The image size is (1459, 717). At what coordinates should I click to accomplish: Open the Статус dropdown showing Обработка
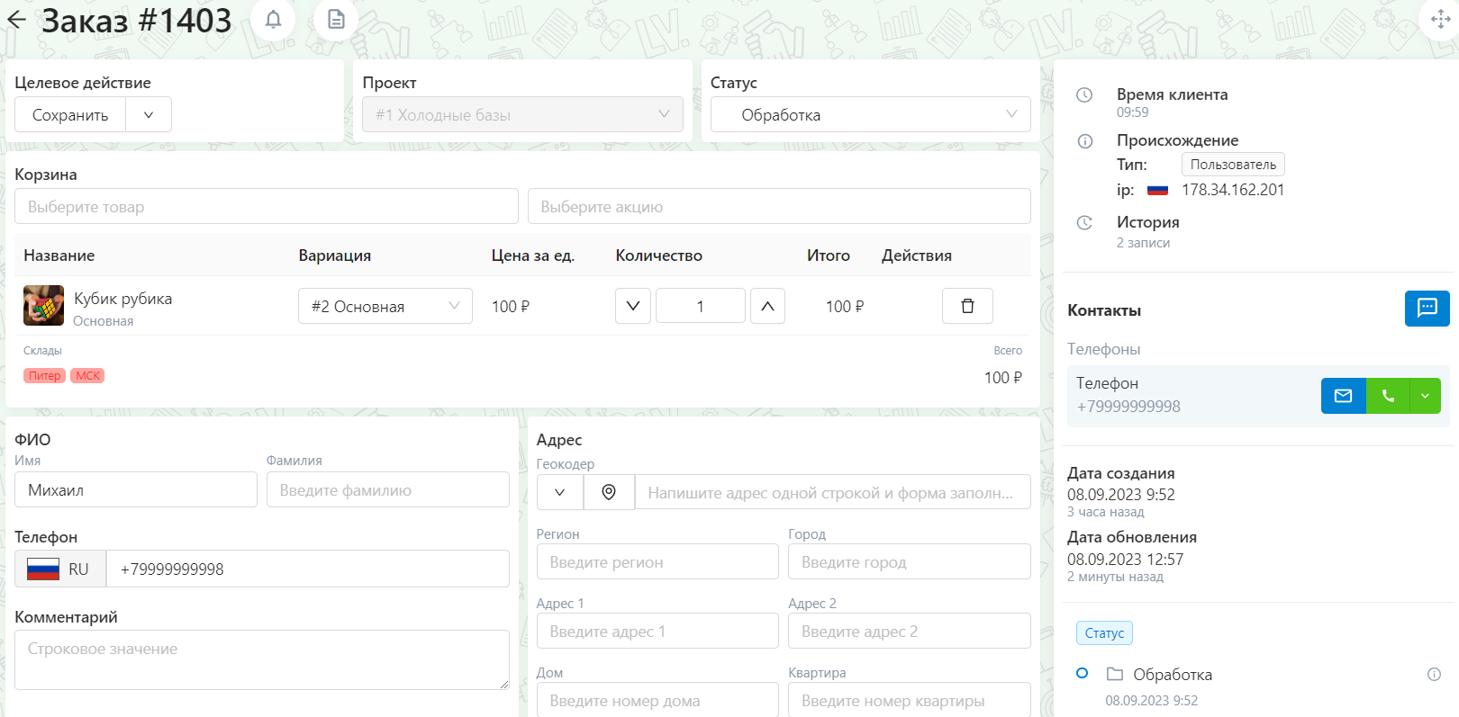pyautogui.click(x=871, y=115)
